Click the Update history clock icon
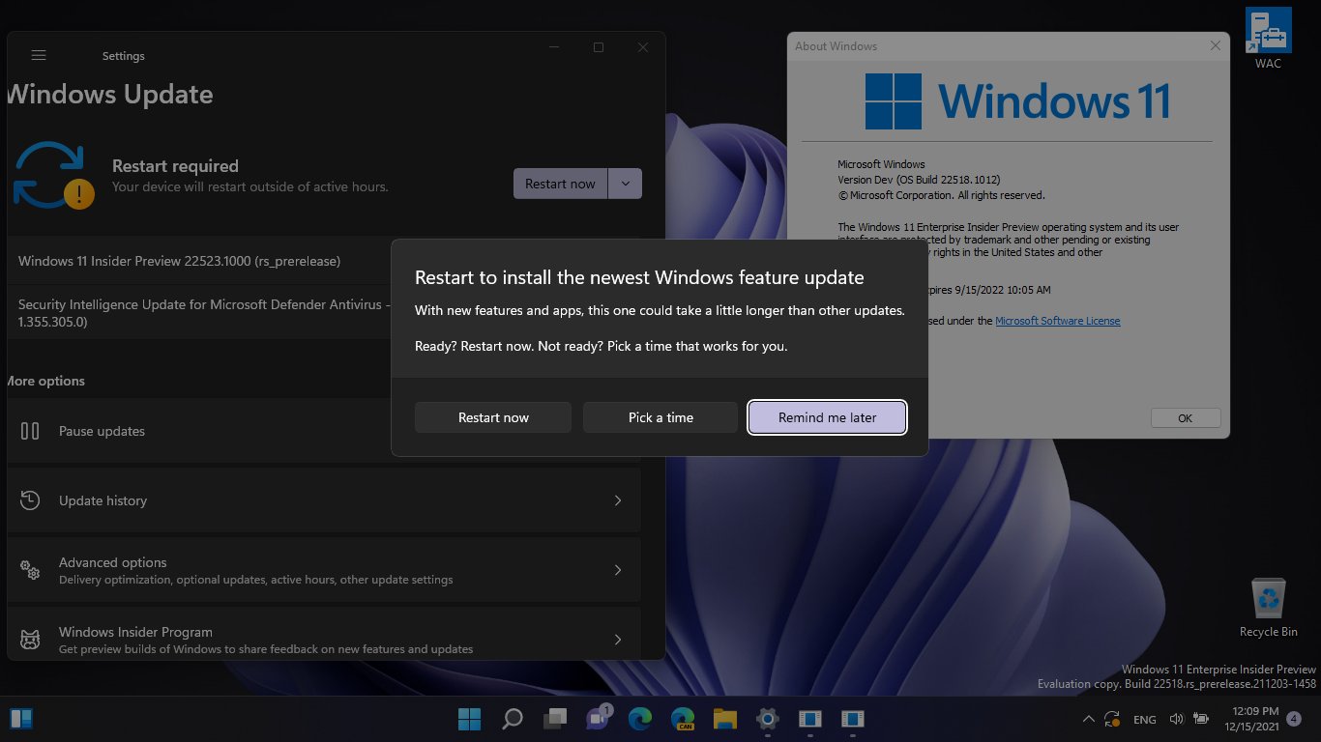1321x742 pixels. (x=30, y=500)
